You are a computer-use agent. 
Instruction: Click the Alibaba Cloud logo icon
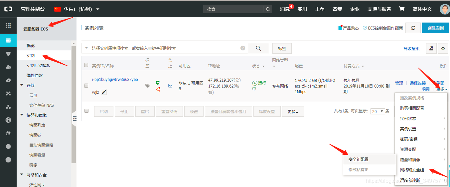point(8,9)
